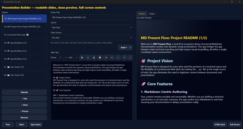The image size is (243, 129).
Task: Apply italic formatting to slide text
Action: pos(88,57)
